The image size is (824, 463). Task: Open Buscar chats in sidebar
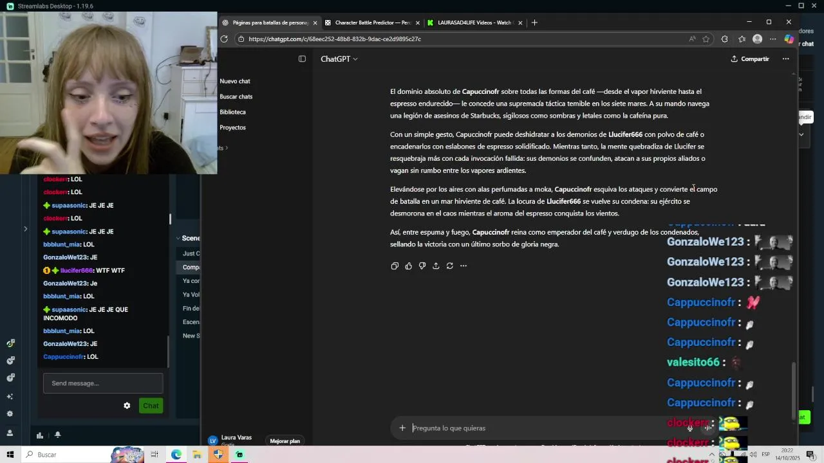click(x=236, y=96)
